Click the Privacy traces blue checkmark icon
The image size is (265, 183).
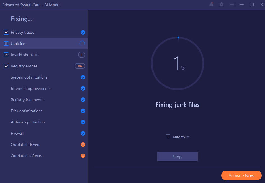tap(83, 32)
